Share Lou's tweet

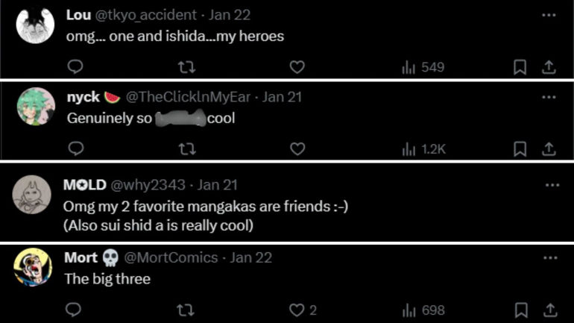[x=548, y=67]
